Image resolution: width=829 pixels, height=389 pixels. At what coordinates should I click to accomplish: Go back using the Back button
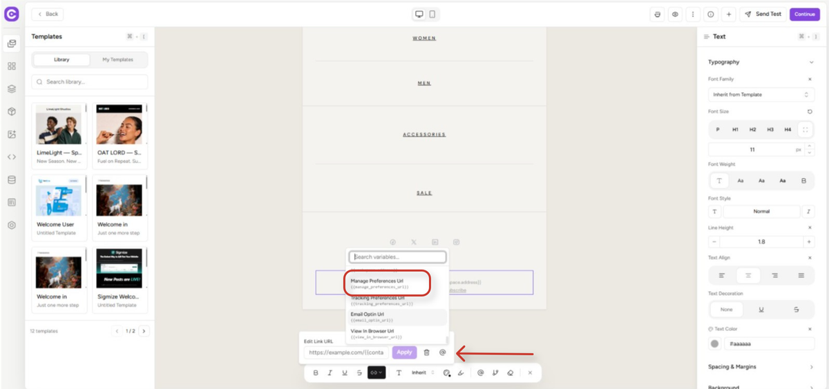(48, 14)
